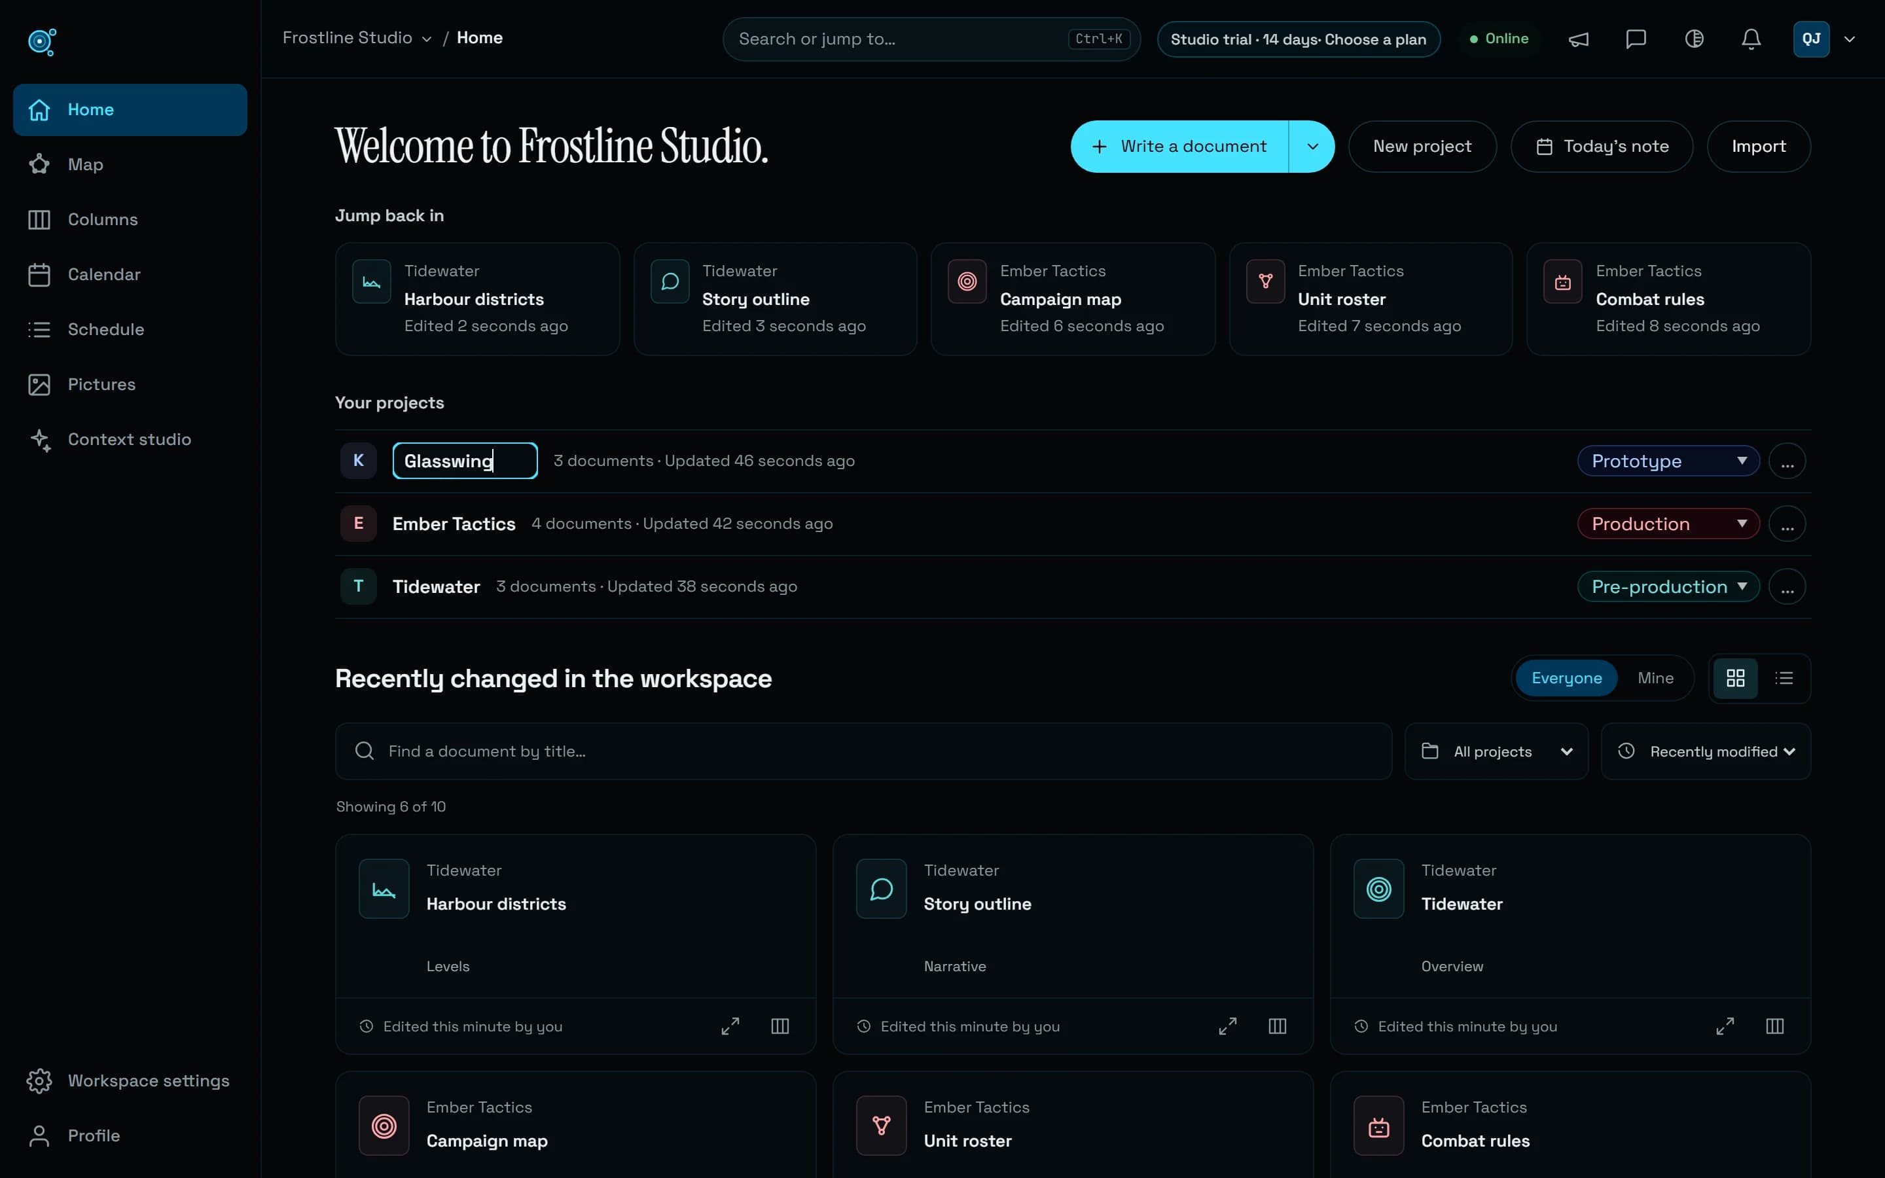This screenshot has width=1885, height=1178.
Task: Open Schedule in the sidebar
Action: click(130, 330)
